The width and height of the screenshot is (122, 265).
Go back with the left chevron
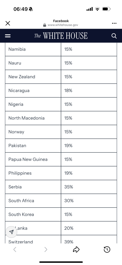pyautogui.click(x=15, y=249)
